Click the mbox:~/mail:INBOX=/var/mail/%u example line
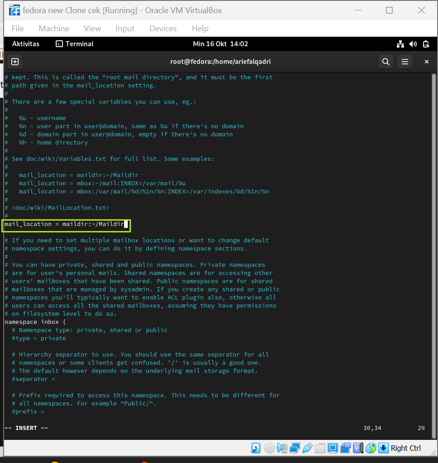This screenshot has width=438, height=463. [x=95, y=183]
